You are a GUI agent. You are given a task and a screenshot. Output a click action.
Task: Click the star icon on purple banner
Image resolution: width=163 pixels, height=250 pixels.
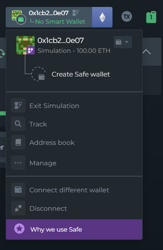pyautogui.click(x=20, y=229)
